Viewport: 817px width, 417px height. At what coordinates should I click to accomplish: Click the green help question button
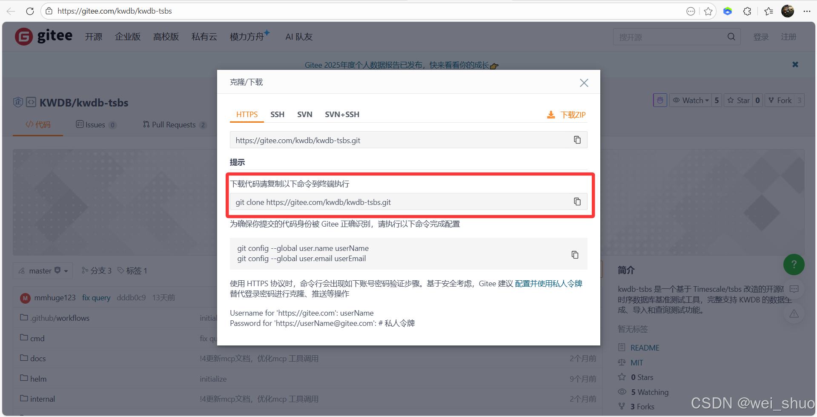(x=794, y=265)
